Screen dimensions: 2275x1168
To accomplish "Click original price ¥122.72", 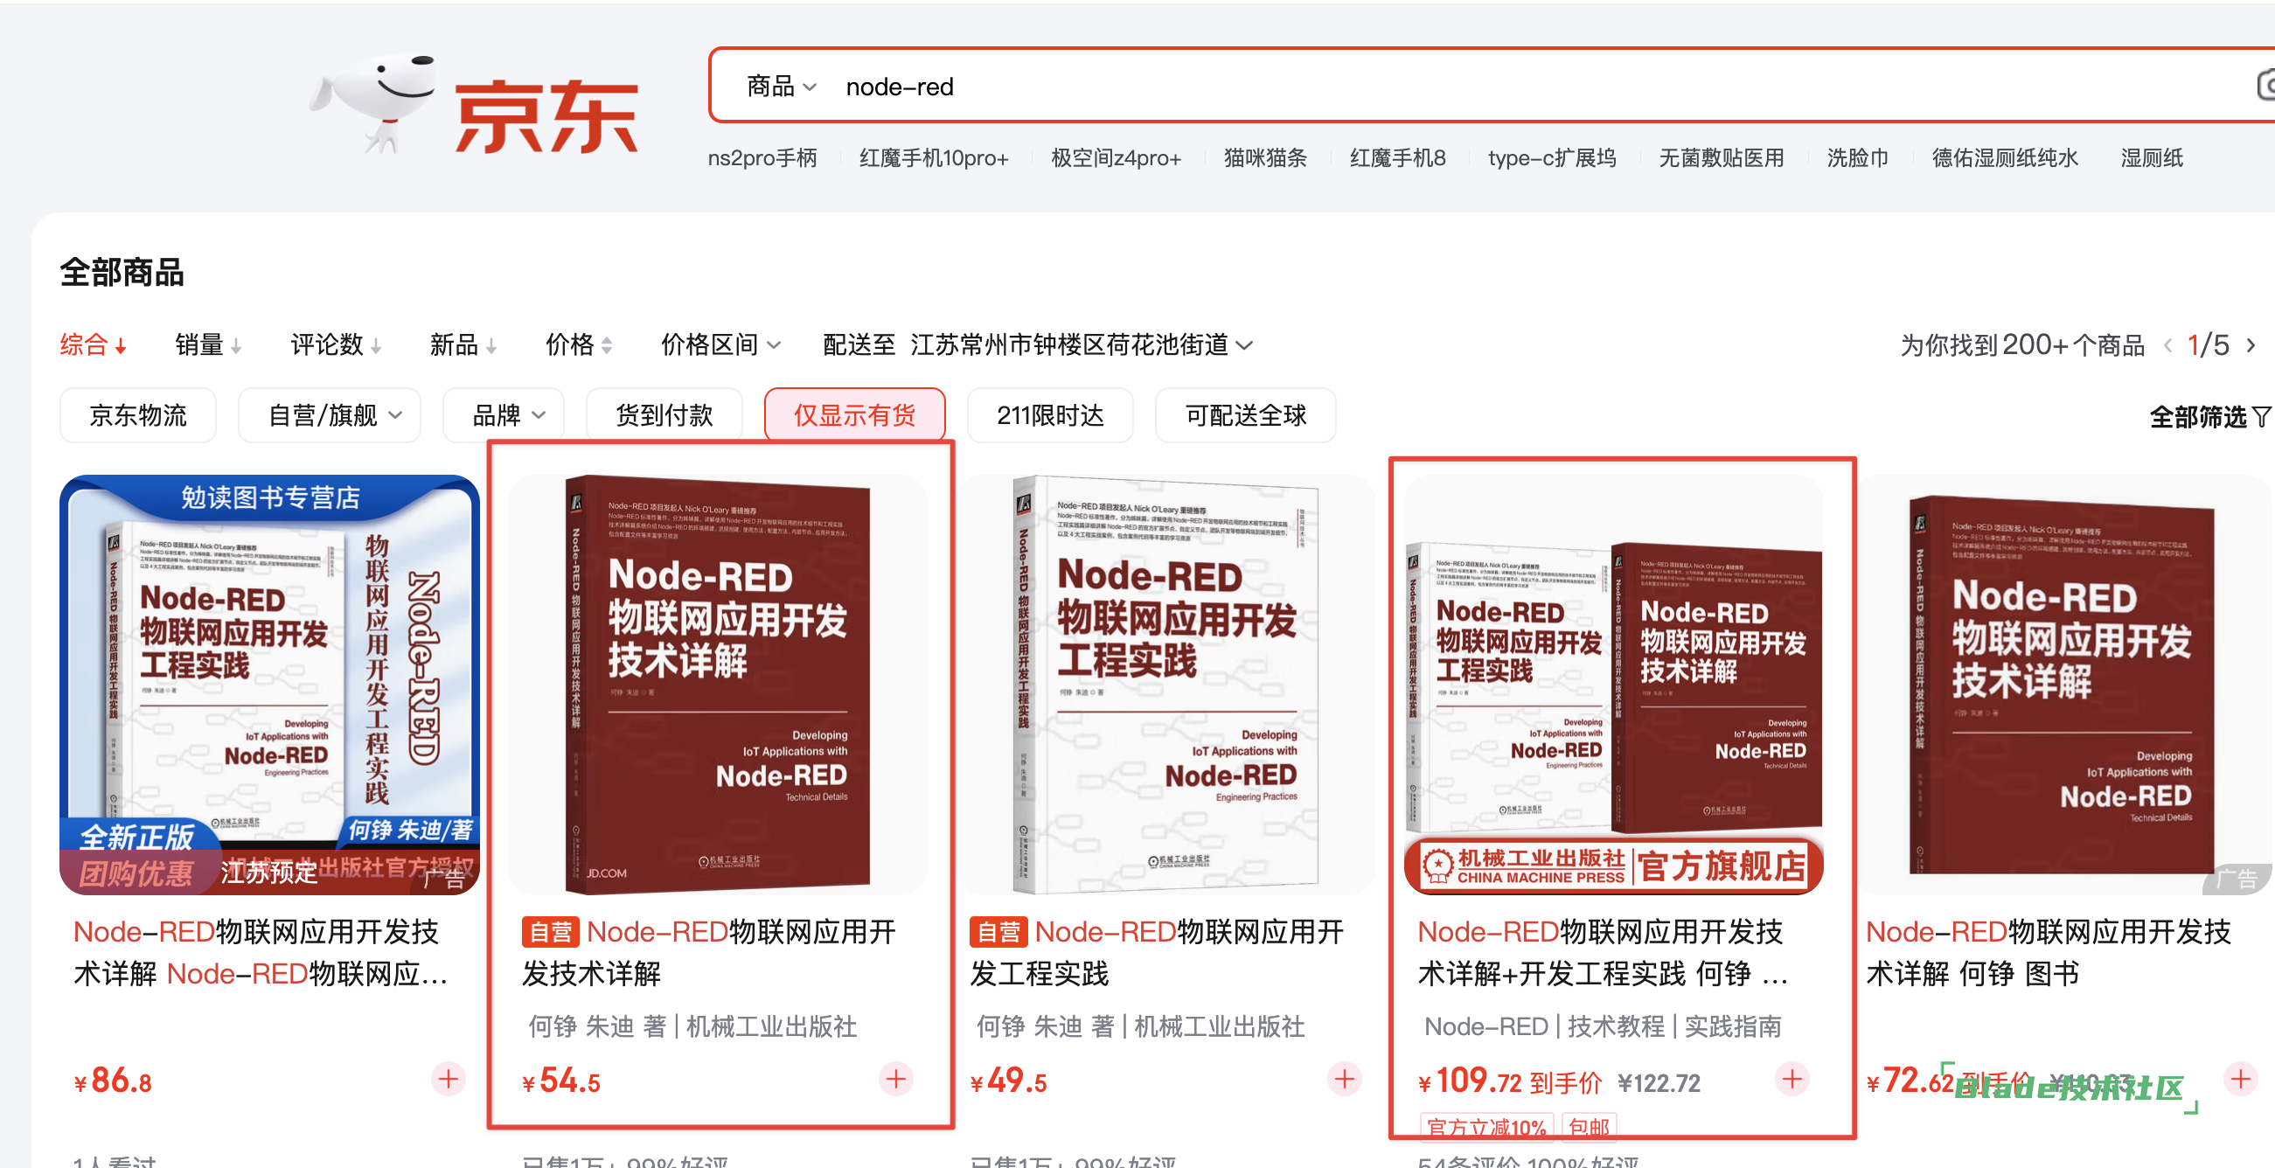I will (1659, 1083).
